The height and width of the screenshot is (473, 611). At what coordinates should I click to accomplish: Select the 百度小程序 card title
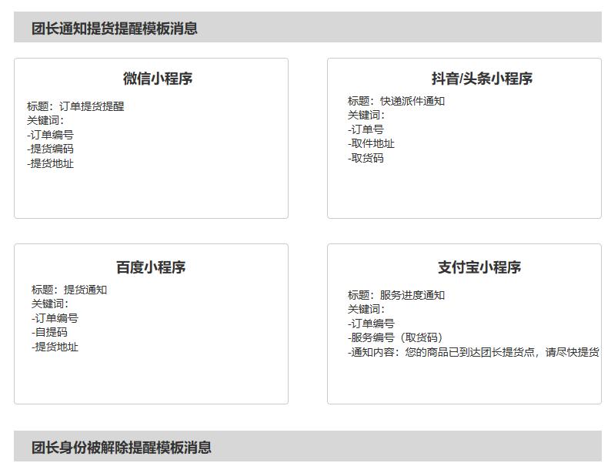(151, 267)
